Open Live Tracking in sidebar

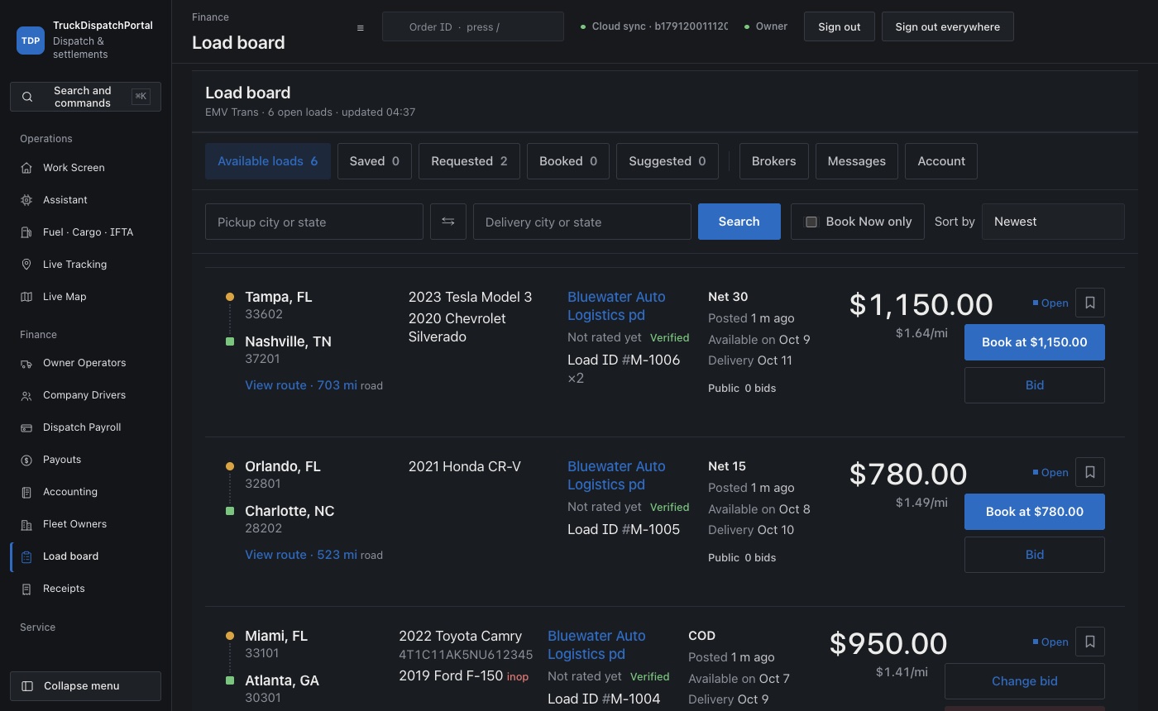pos(74,265)
